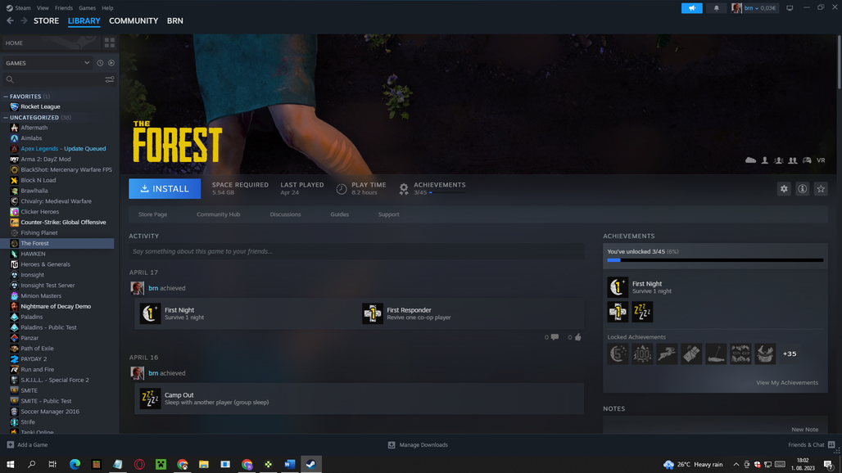
Task: Open File Explorer from the taskbar
Action: [x=203, y=465]
